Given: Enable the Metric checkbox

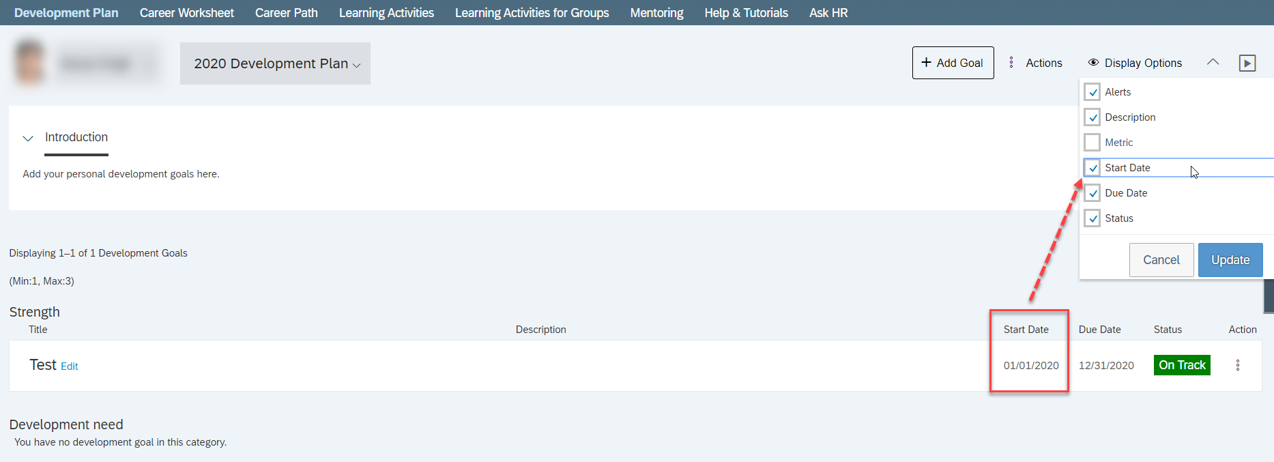Looking at the screenshot, I should pyautogui.click(x=1092, y=143).
